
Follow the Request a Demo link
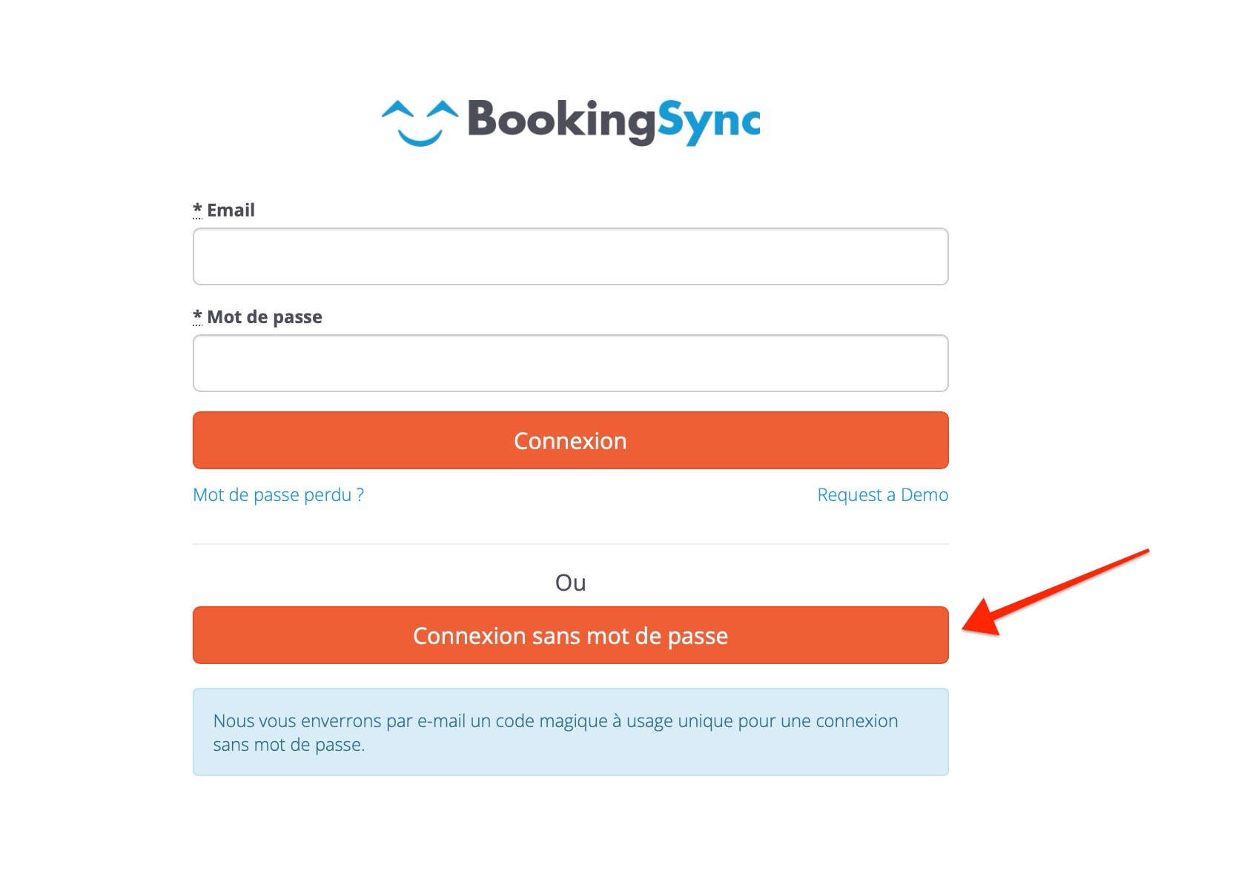(882, 495)
